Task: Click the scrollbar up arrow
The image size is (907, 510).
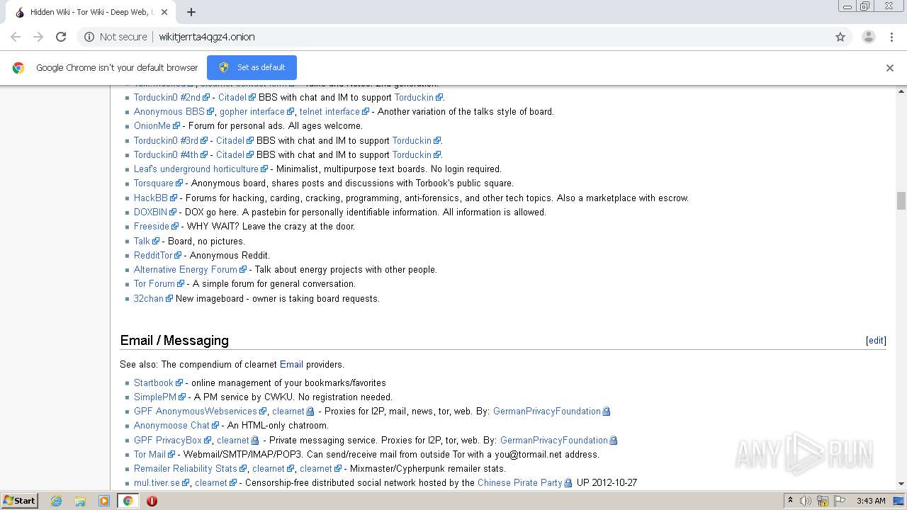Action: tap(901, 91)
